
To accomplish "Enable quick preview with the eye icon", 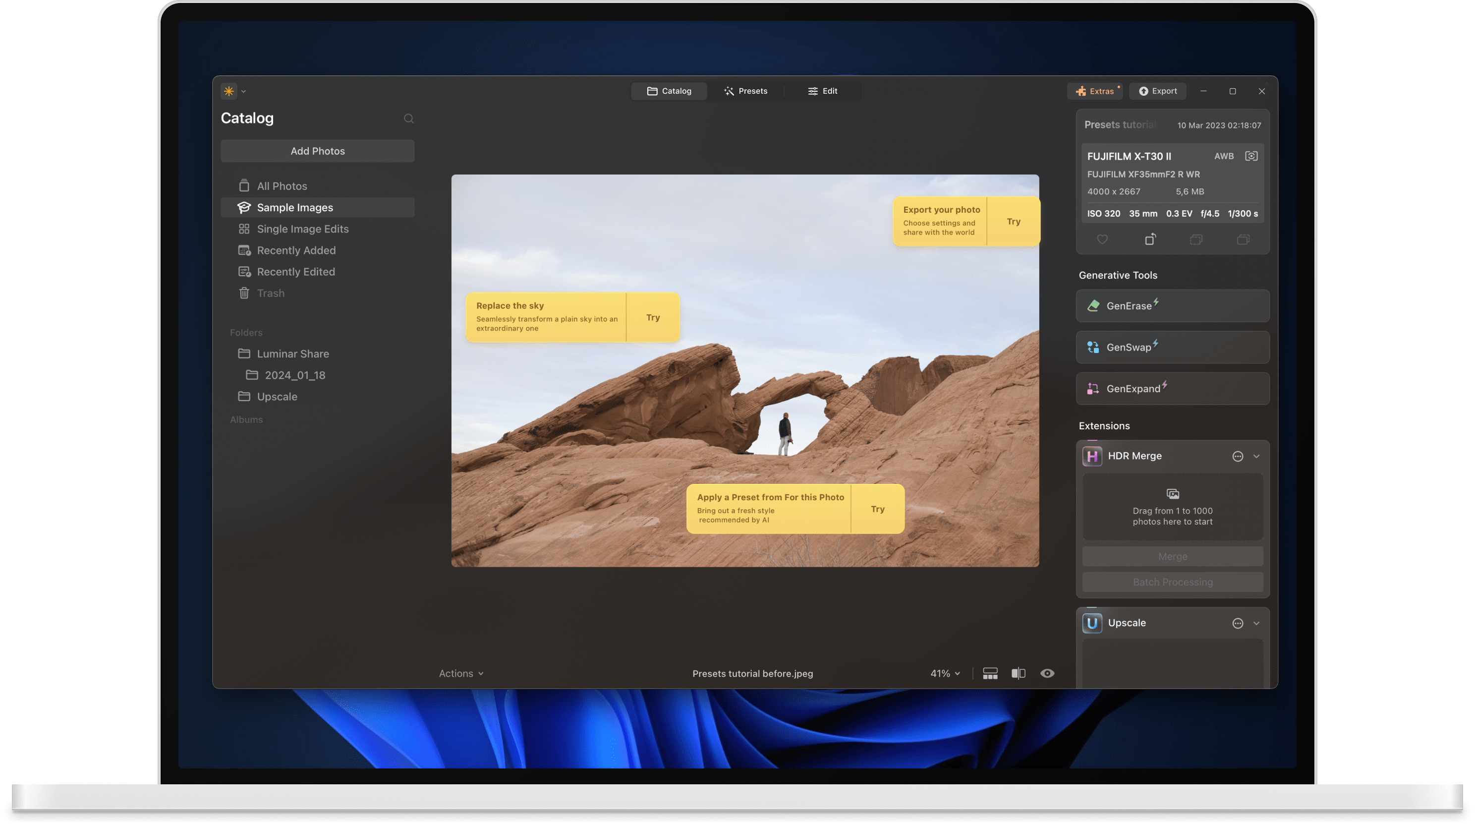I will point(1048,673).
